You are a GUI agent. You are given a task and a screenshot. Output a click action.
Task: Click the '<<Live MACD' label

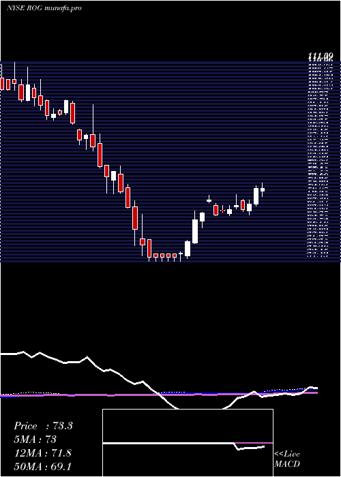point(287,459)
